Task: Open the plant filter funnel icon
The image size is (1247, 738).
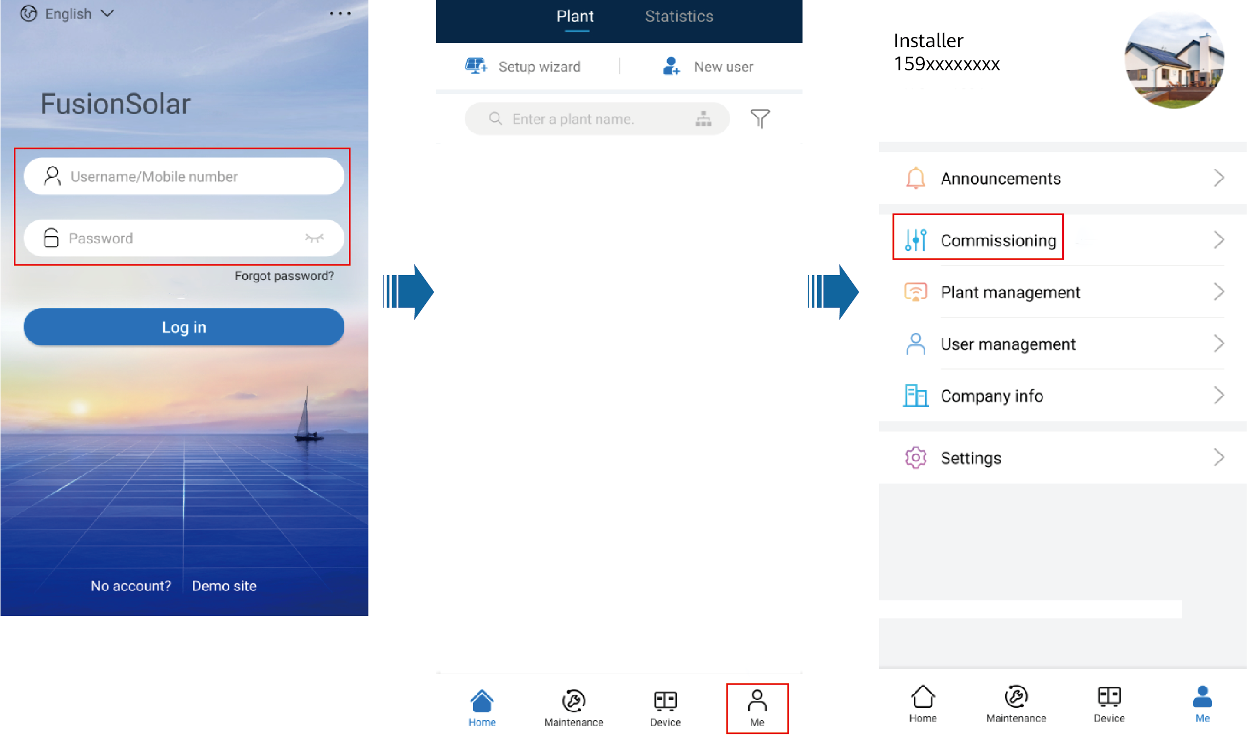Action: pos(760,119)
